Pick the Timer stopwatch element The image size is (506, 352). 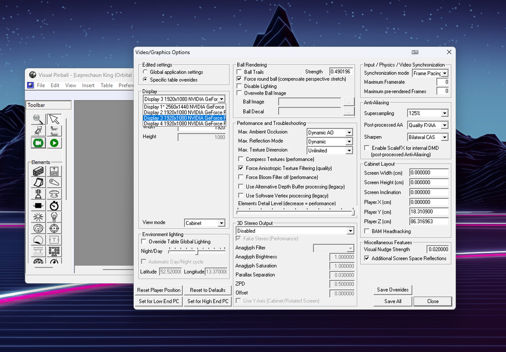[54, 205]
